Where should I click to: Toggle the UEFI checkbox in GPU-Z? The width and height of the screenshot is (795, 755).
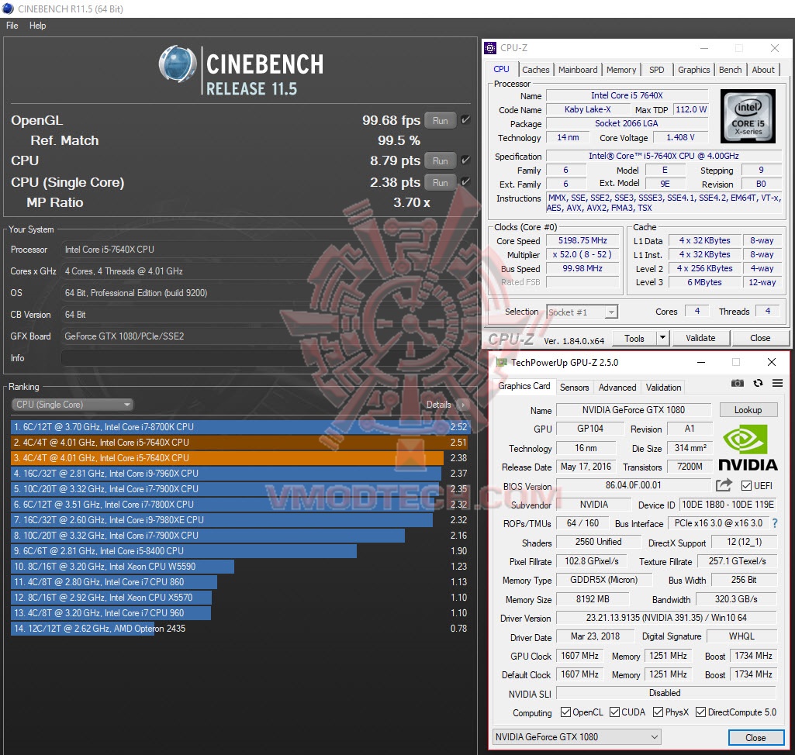click(x=746, y=485)
